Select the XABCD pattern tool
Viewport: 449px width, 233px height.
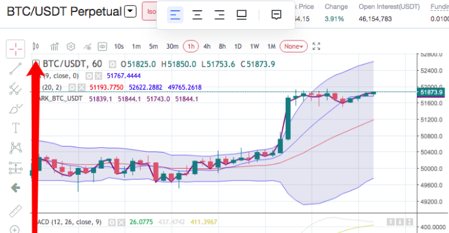(15, 148)
